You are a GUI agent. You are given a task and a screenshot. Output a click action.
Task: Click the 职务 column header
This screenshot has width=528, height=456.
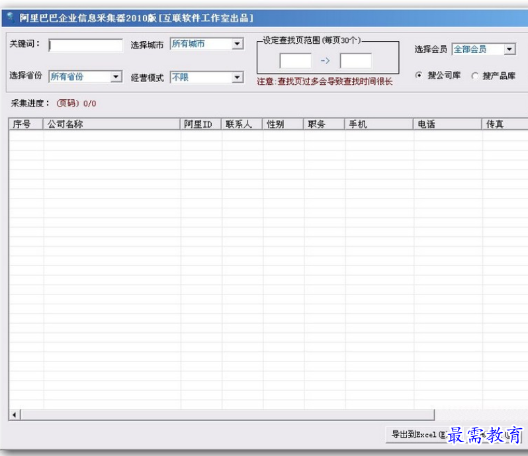coord(324,124)
